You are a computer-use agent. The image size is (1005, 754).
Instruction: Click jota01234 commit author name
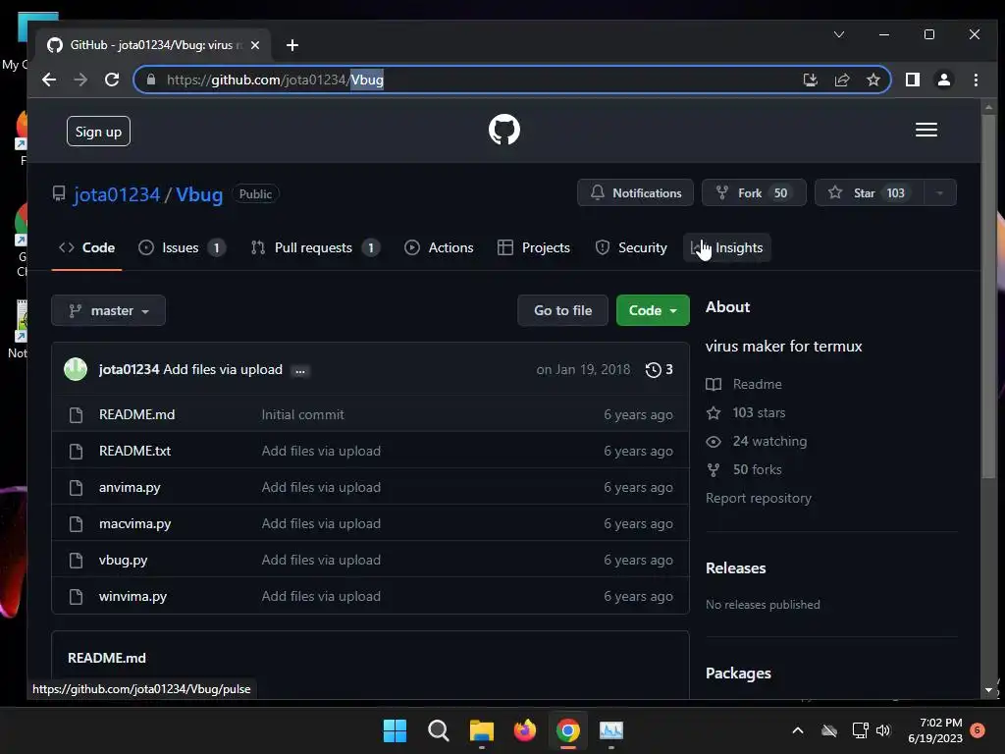(129, 370)
